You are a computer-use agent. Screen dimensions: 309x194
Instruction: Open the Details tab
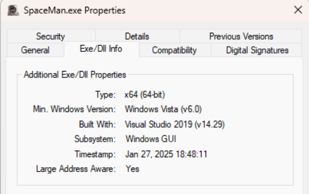coord(137,36)
